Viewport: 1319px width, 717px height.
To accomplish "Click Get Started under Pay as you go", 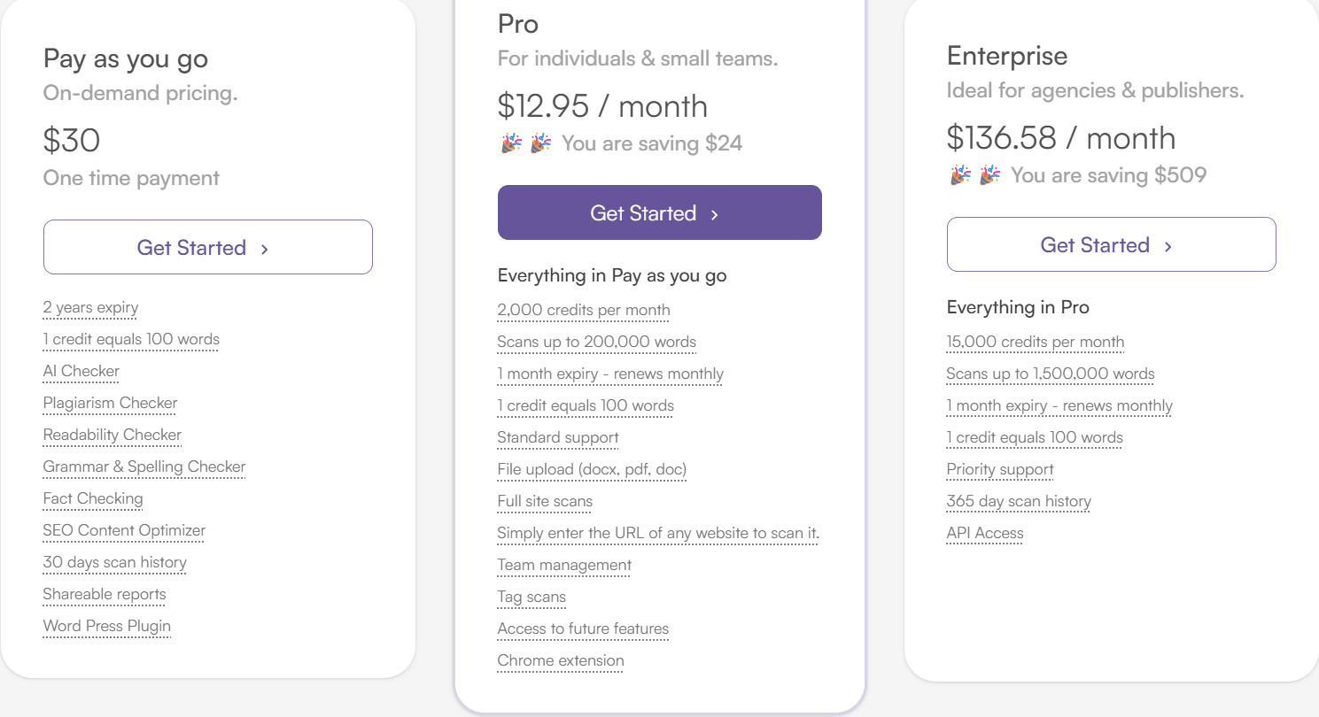I will pos(207,248).
